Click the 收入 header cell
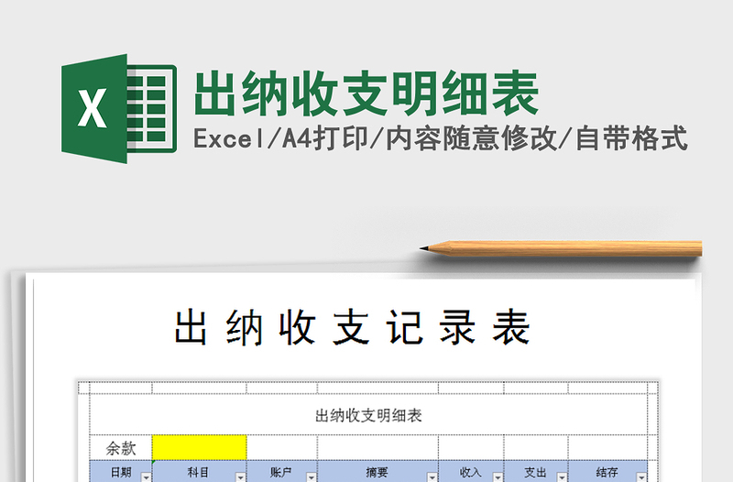This screenshot has height=482, width=733. (x=471, y=471)
